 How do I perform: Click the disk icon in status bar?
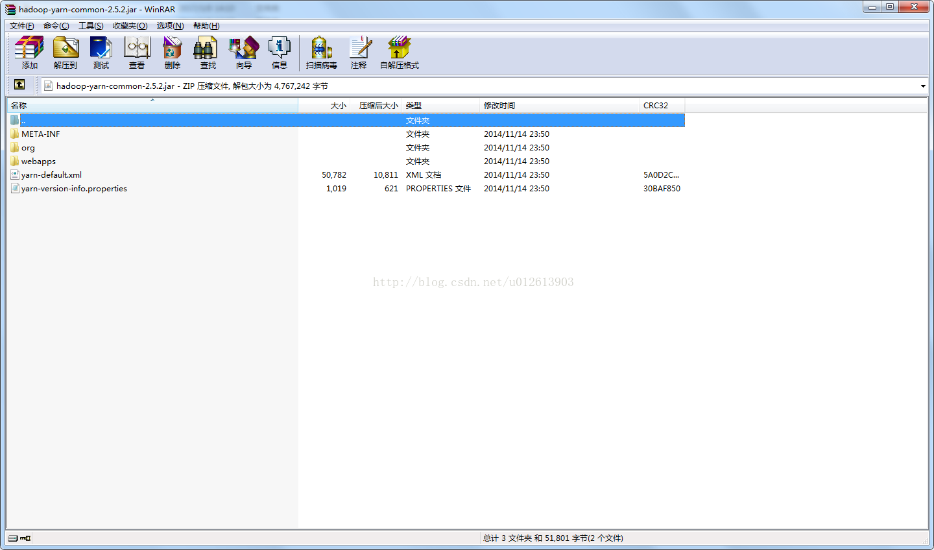[13, 538]
